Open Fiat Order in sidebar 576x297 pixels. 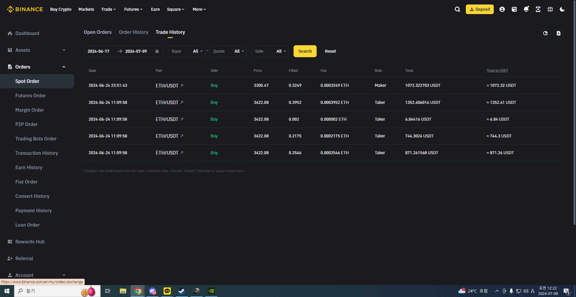pyautogui.click(x=26, y=182)
